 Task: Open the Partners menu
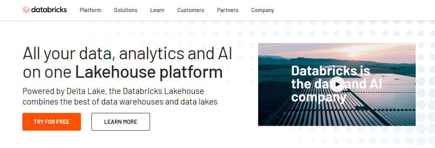coord(228,10)
